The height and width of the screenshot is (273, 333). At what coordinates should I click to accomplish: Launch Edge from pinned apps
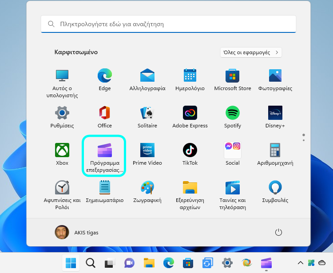(105, 80)
